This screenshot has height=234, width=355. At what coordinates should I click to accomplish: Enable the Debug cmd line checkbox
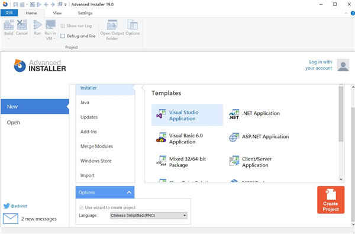pyautogui.click(x=63, y=36)
